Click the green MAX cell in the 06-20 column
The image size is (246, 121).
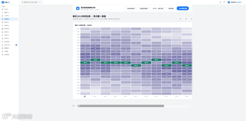pos(126,63)
